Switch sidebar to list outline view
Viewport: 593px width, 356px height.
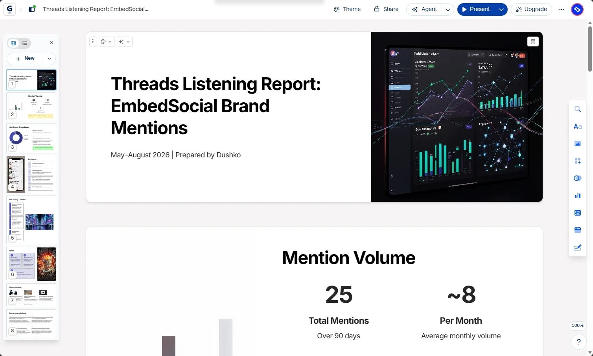(x=25, y=43)
